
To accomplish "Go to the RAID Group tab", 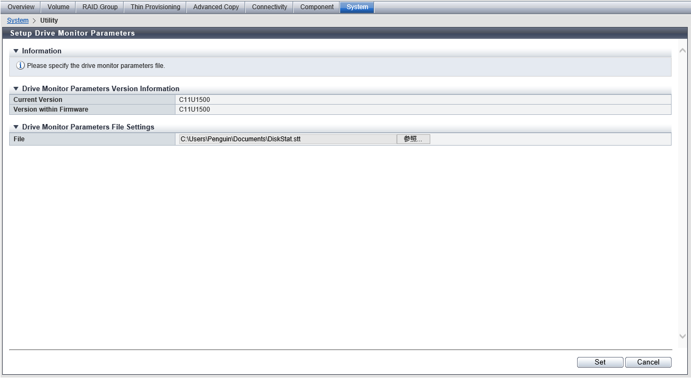I will [x=100, y=7].
